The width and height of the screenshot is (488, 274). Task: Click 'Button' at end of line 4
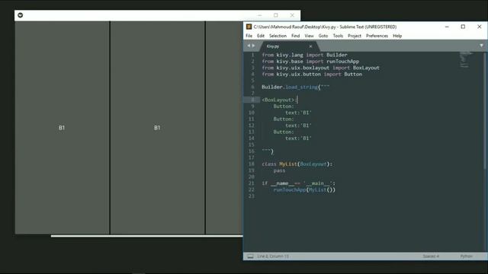click(353, 75)
